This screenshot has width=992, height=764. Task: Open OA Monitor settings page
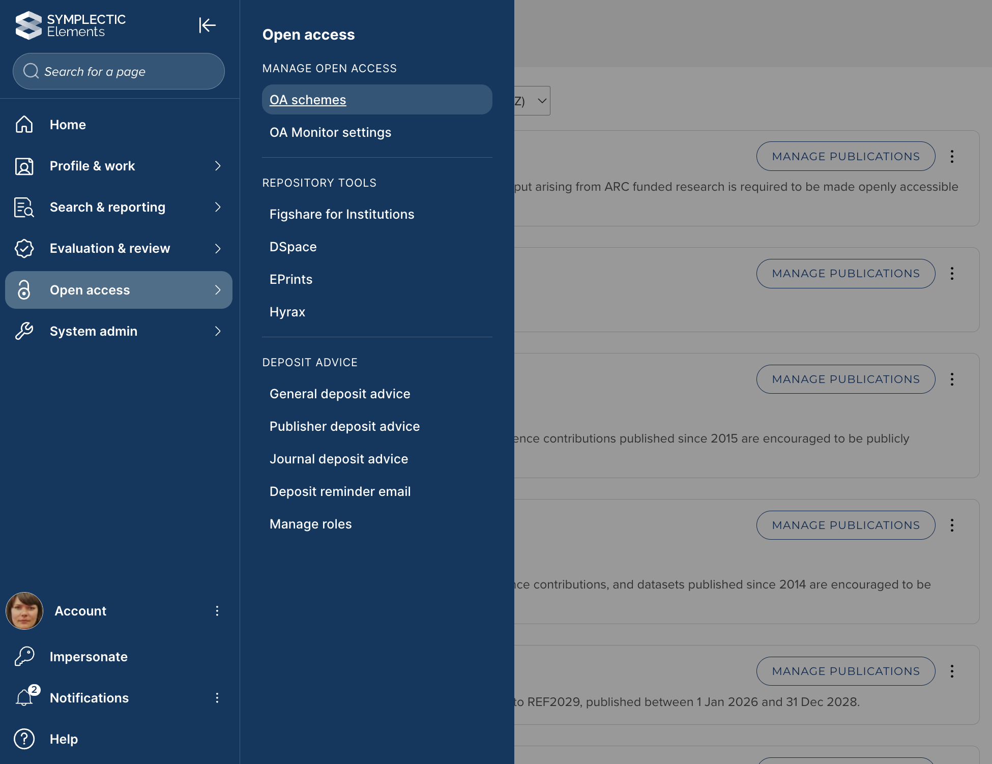click(x=330, y=132)
